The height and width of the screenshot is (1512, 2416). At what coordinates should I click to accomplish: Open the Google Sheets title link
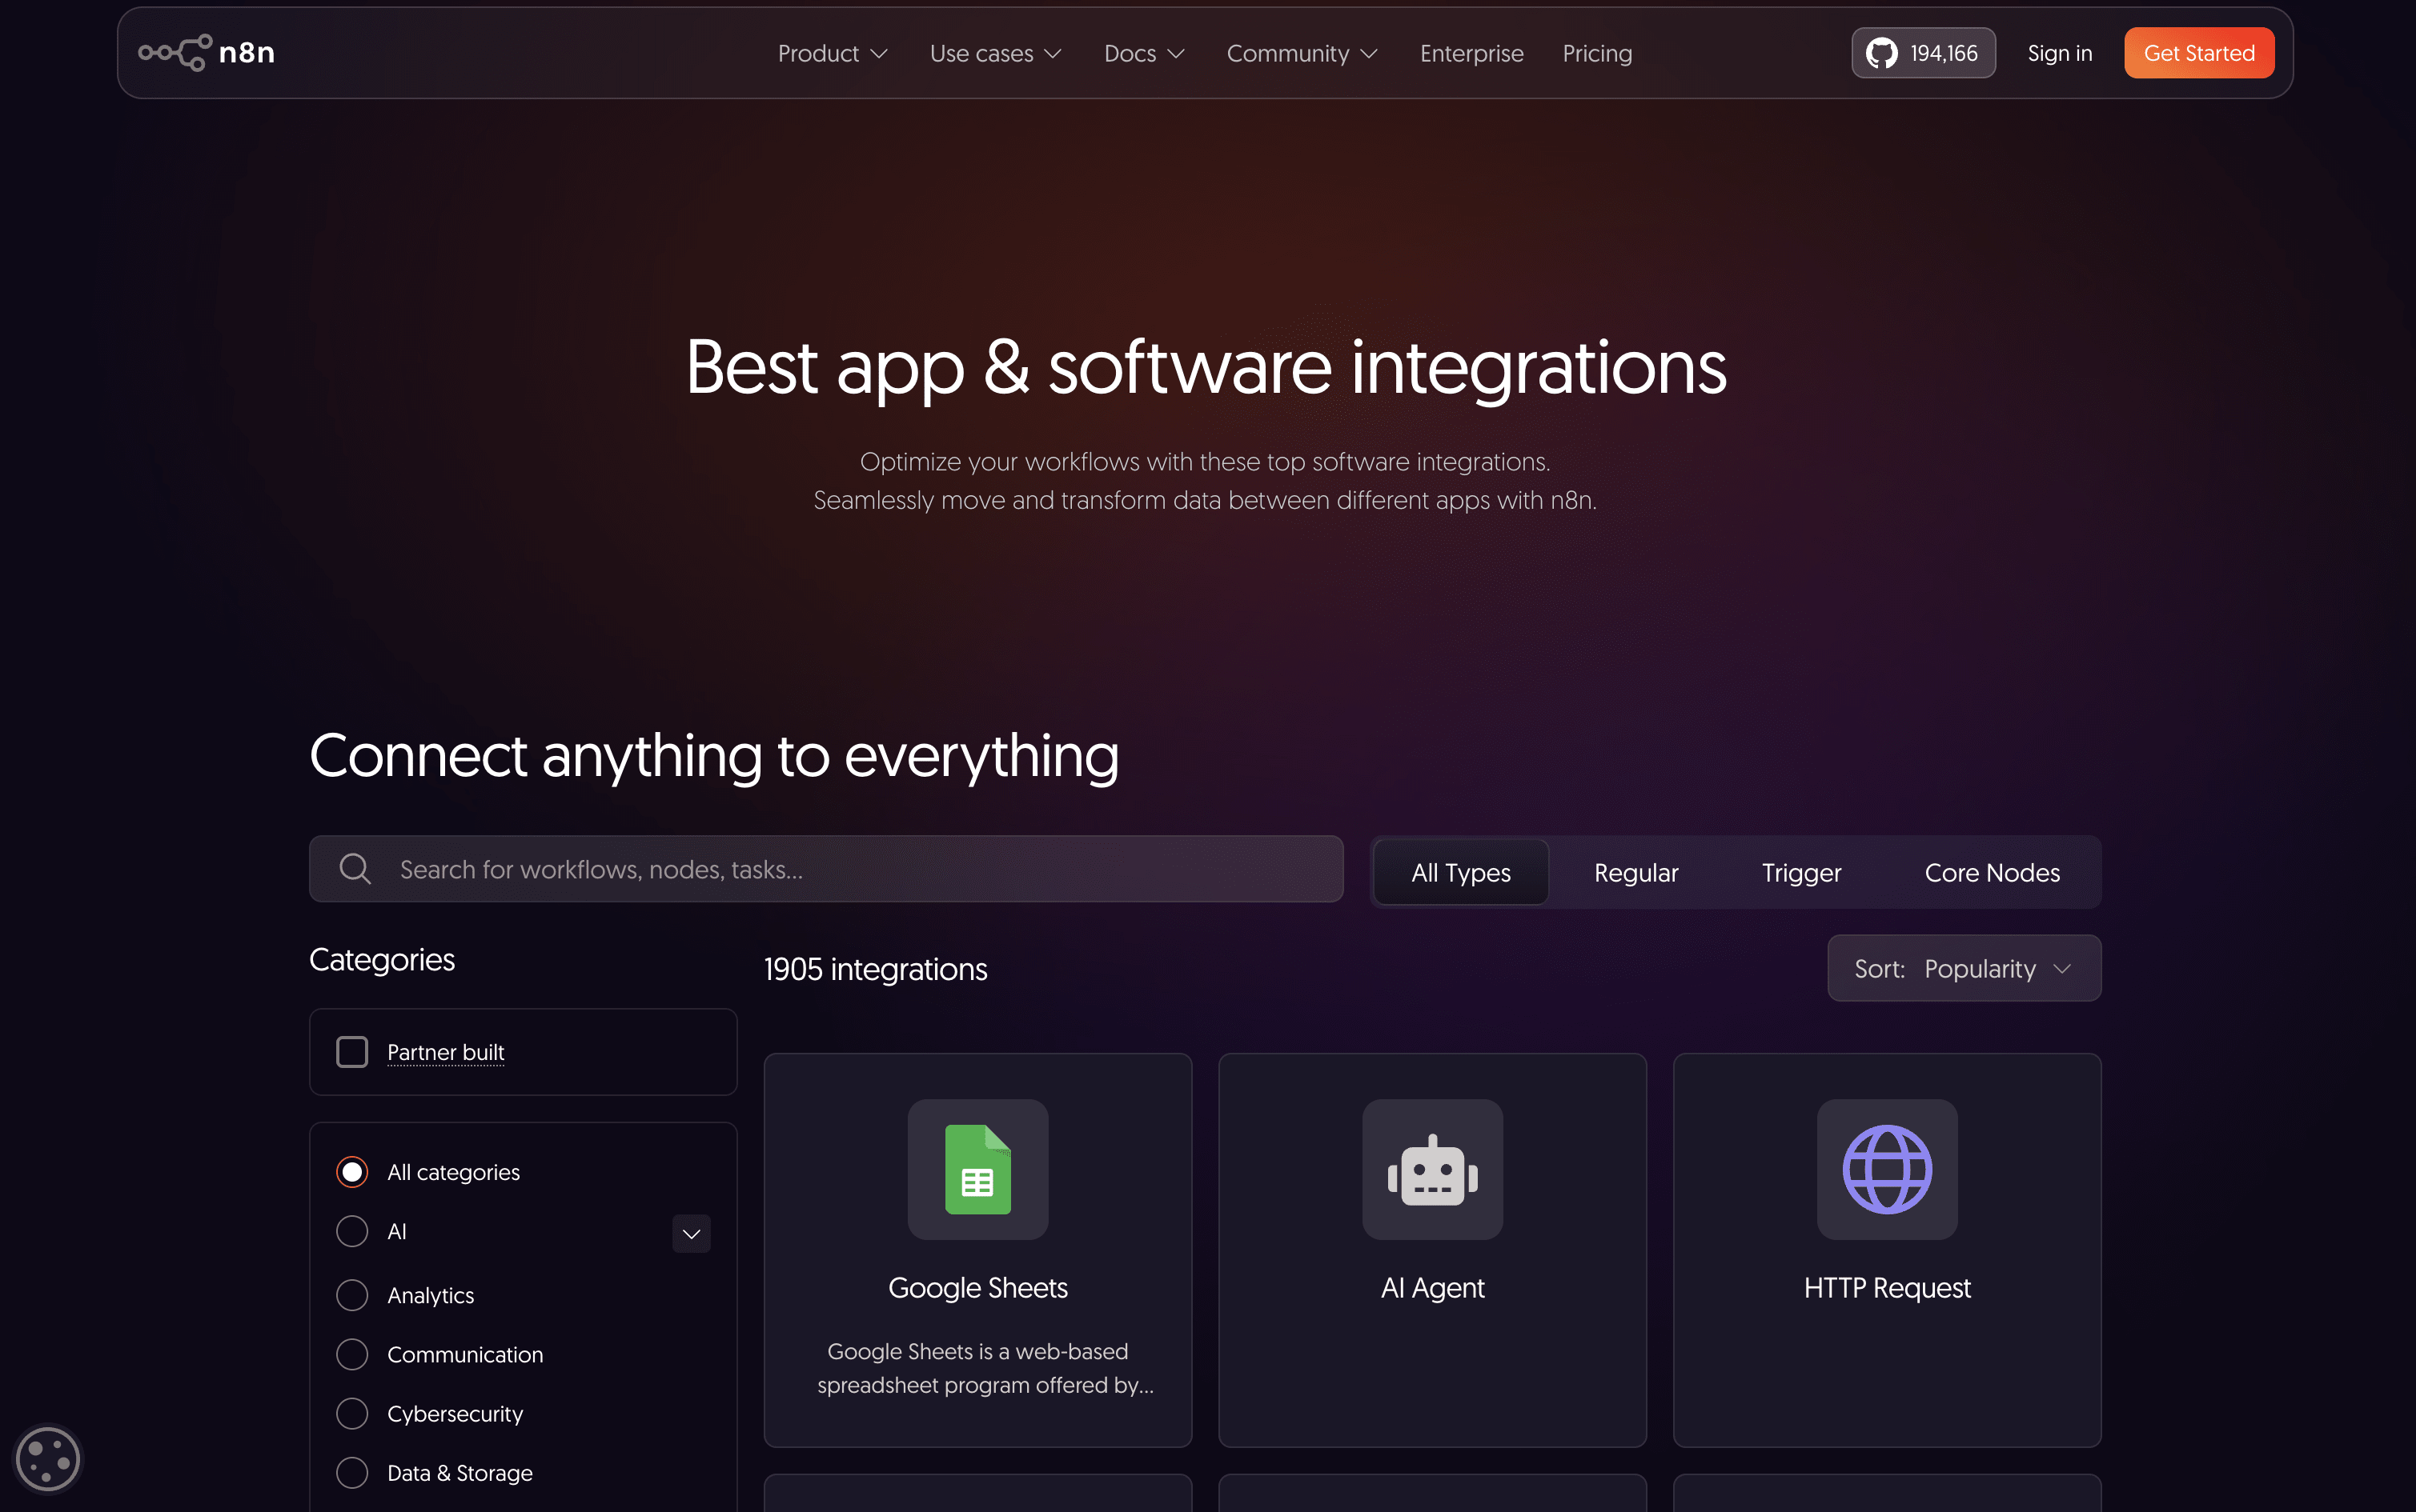tap(977, 1288)
